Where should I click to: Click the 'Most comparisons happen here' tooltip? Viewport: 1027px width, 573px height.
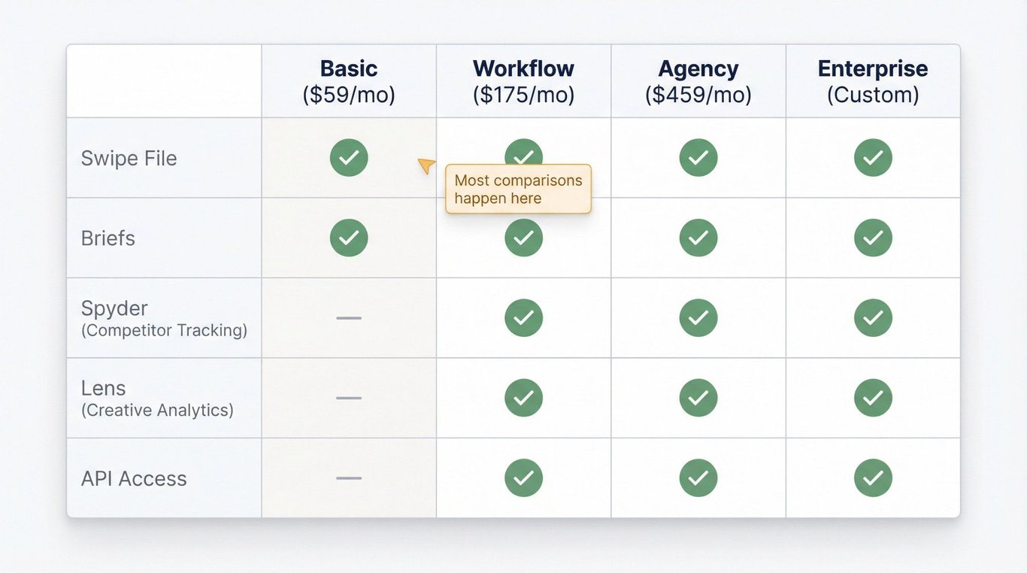(x=519, y=189)
